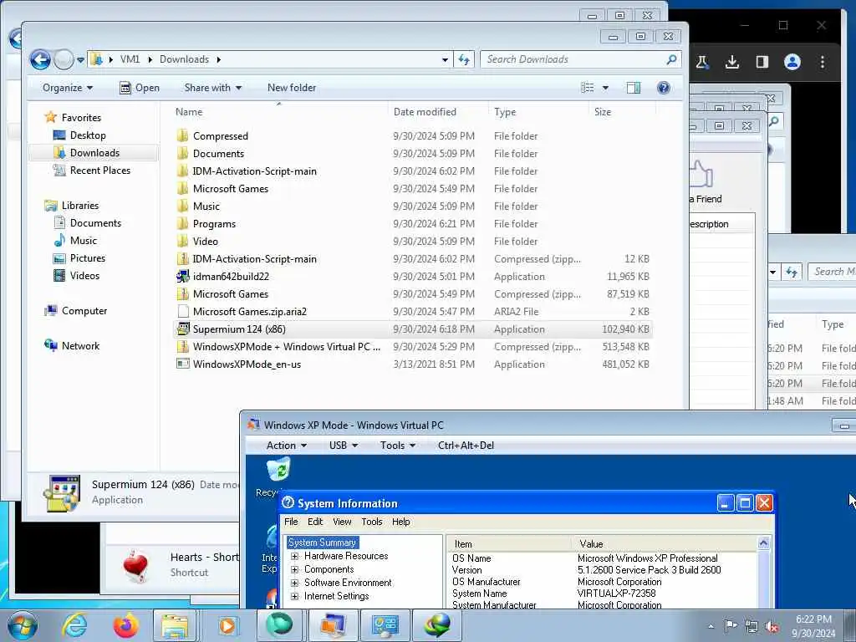Click refresh icon beside the address bar
856x642 pixels.
pyautogui.click(x=464, y=59)
